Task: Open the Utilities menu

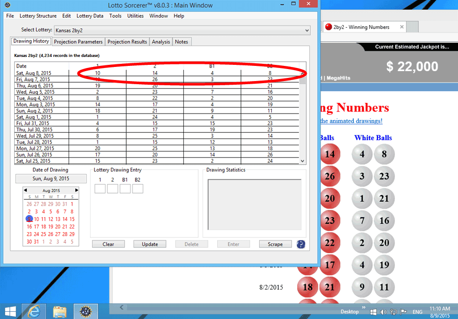Action: [x=135, y=16]
